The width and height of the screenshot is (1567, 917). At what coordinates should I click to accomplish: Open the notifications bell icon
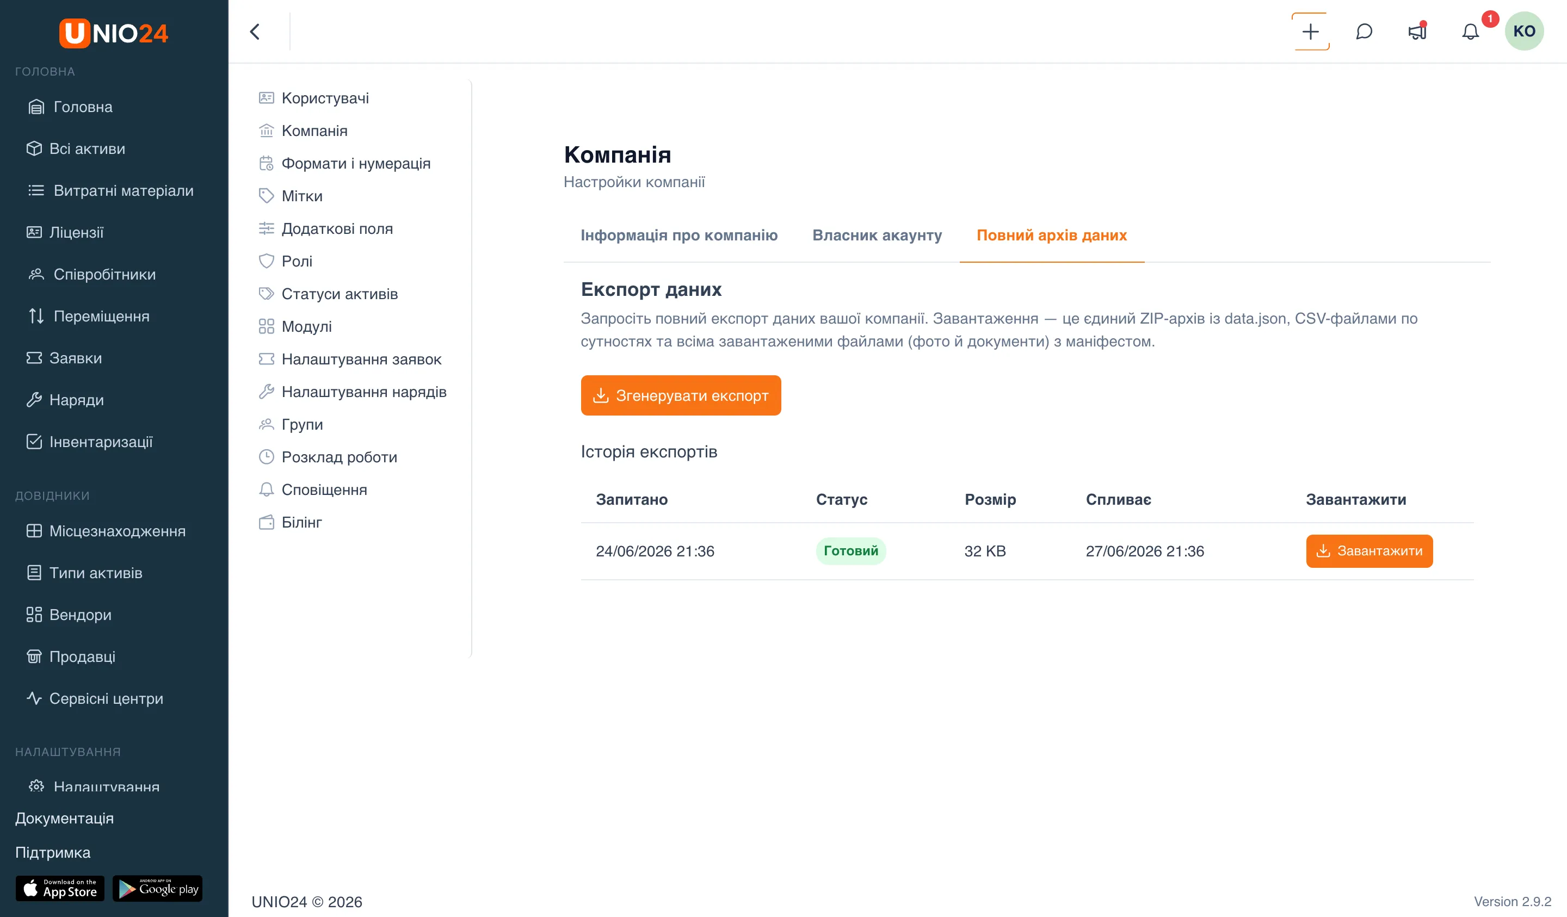coord(1470,32)
